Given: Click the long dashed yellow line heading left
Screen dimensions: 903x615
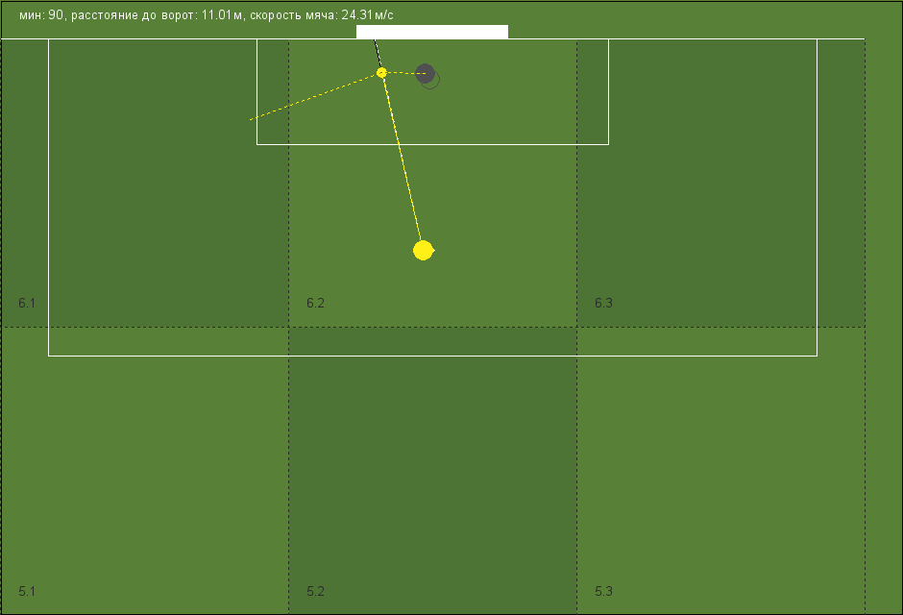Looking at the screenshot, I should tap(314, 97).
